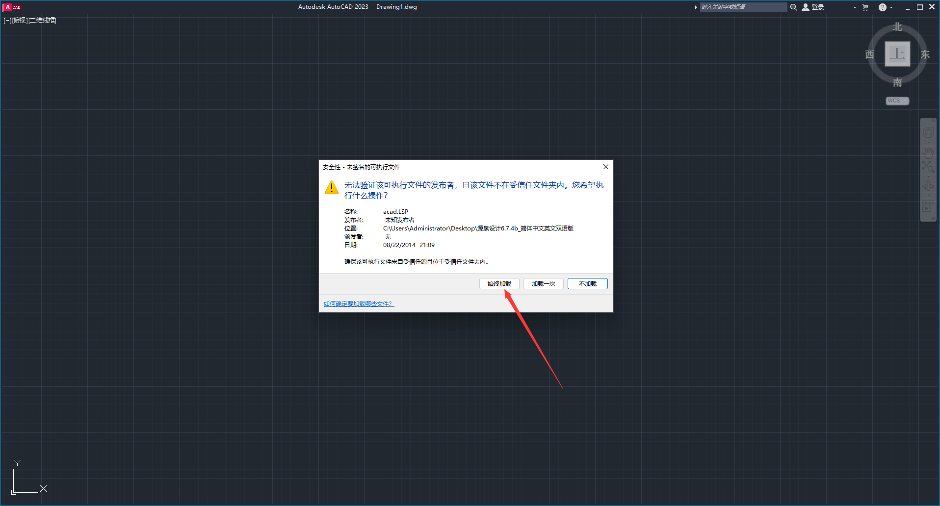This screenshot has width=940, height=506.
Task: Click the ShowMotion icon in navigation bar
Action: [928, 207]
